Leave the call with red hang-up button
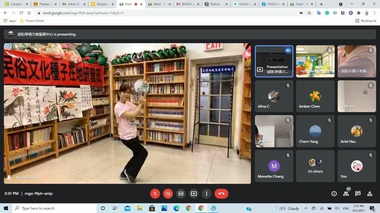Viewport: 380px width, 213px height. pos(221,194)
